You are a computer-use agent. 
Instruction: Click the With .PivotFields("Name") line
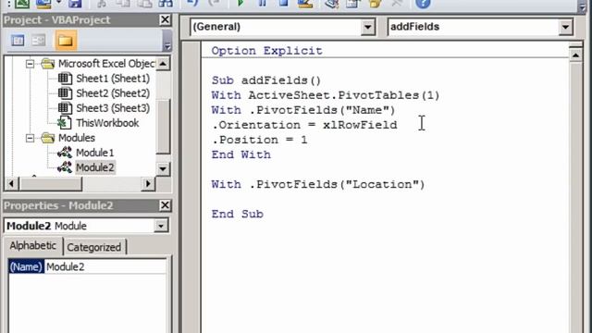click(x=303, y=110)
